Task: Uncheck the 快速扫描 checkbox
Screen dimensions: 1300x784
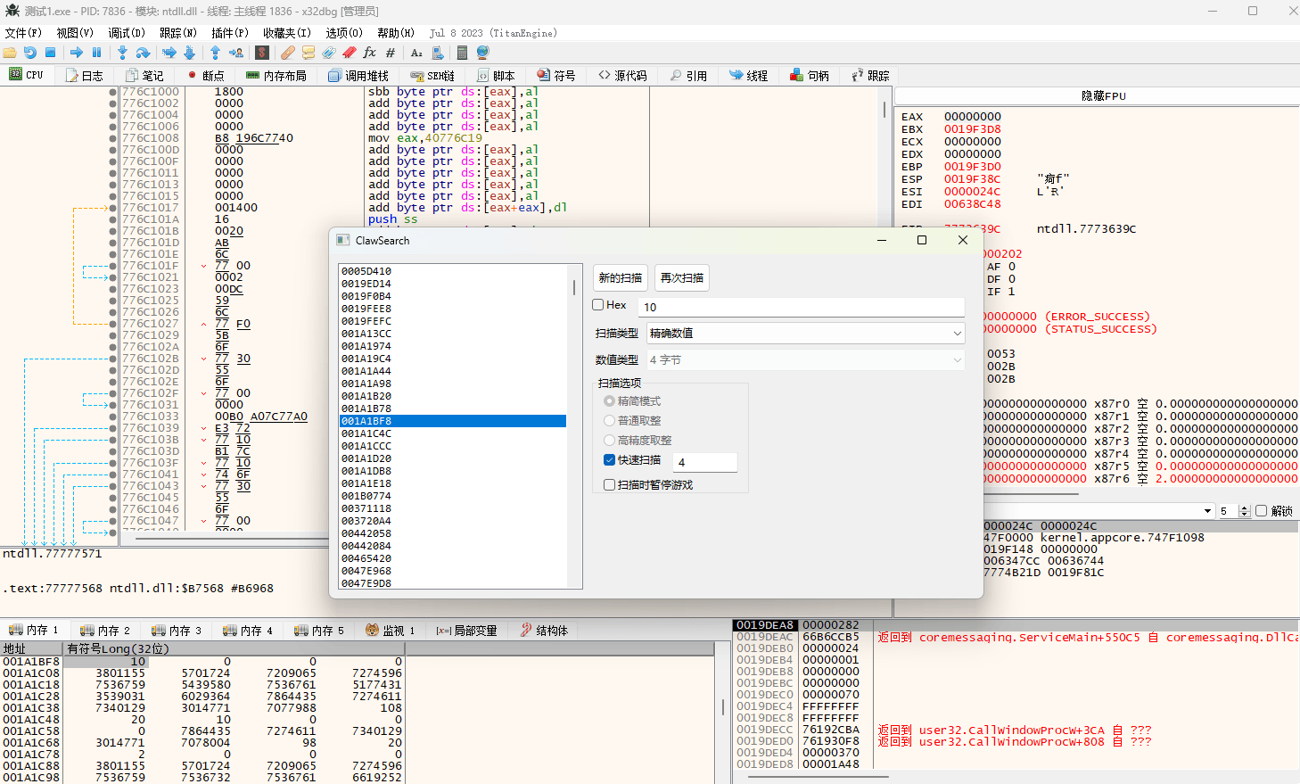Action: [x=609, y=460]
